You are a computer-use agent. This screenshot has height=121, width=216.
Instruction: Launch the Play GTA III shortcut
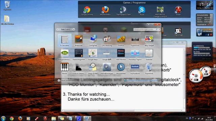179,32
